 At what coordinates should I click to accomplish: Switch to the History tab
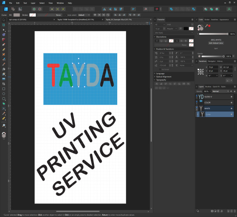[x=220, y=61]
